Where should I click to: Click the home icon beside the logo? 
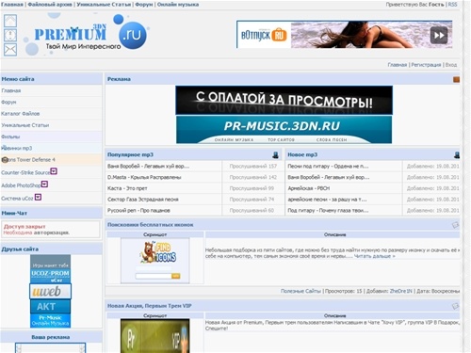point(10,21)
